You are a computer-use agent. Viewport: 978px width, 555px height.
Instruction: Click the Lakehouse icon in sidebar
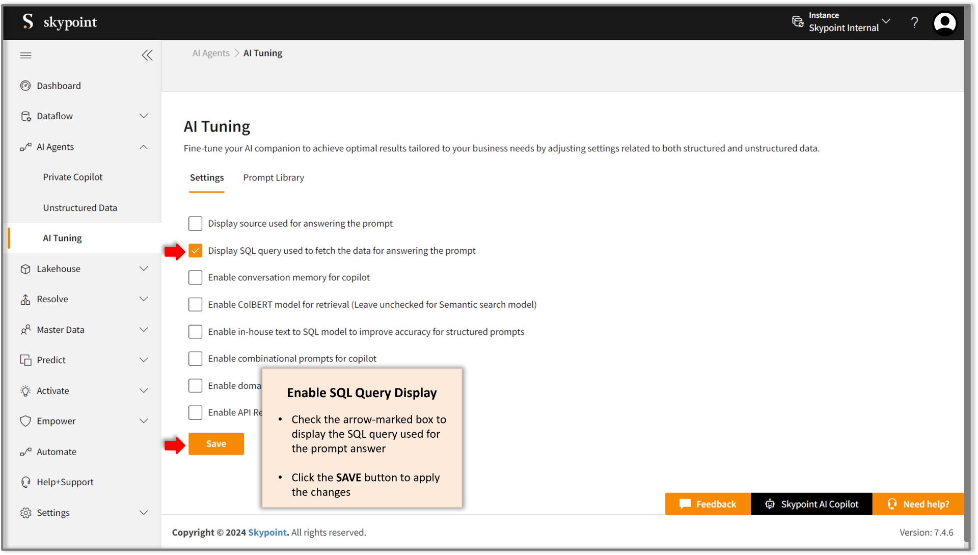24,268
